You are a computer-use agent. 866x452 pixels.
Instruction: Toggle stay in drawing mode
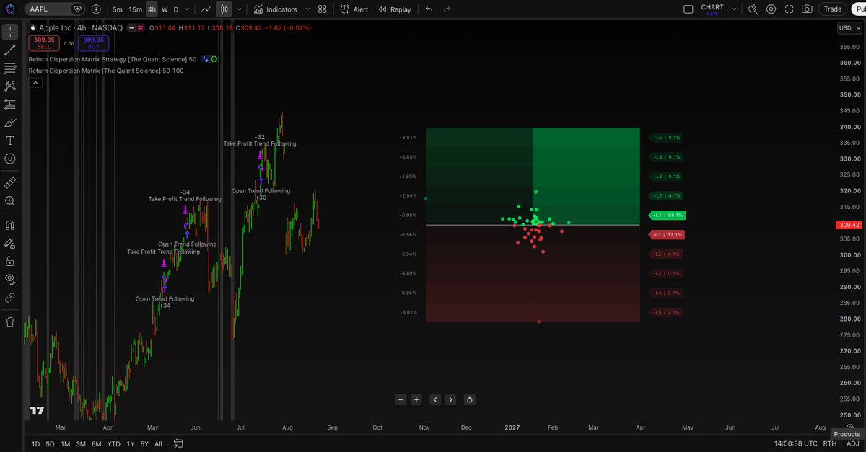pos(10,243)
